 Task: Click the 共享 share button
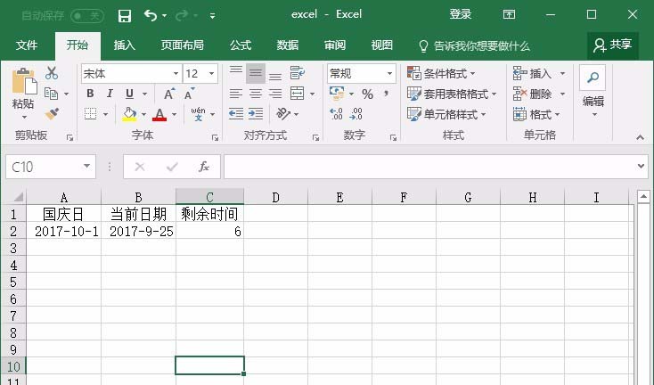tap(613, 45)
